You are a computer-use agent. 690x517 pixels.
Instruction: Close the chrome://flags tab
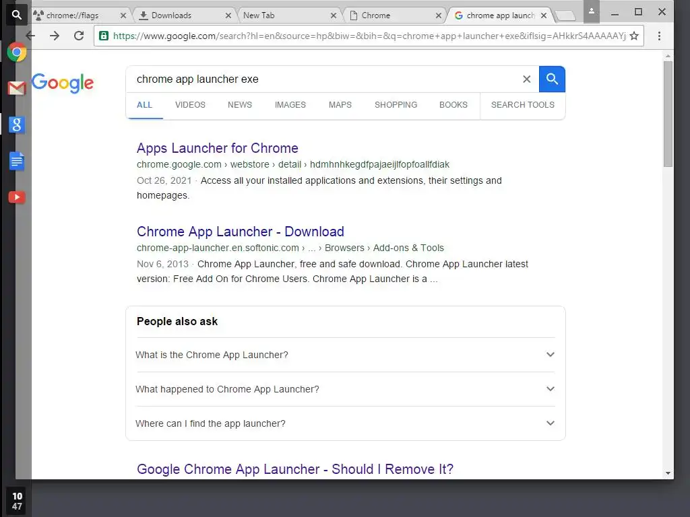pos(123,15)
